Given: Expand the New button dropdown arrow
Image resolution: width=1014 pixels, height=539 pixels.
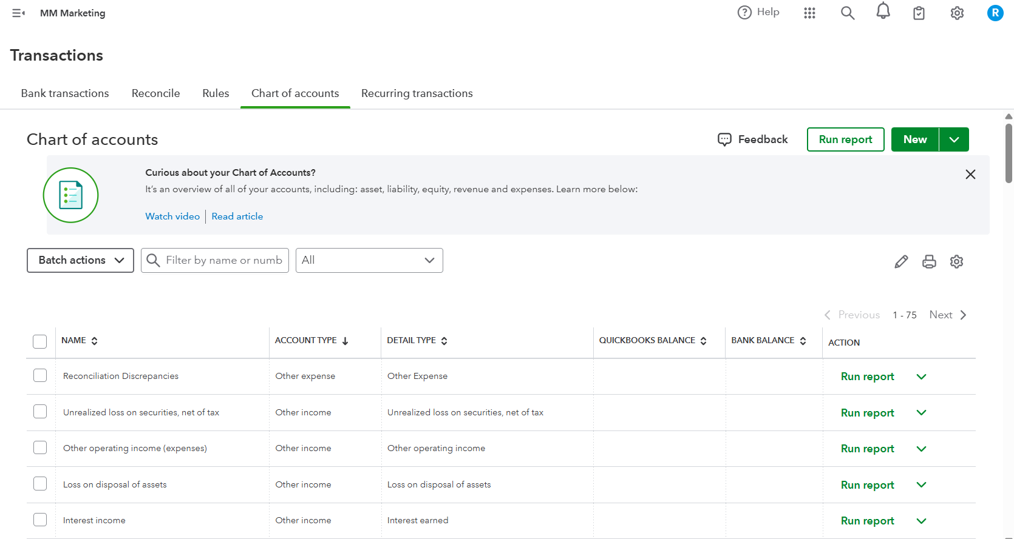Looking at the screenshot, I should click(954, 139).
